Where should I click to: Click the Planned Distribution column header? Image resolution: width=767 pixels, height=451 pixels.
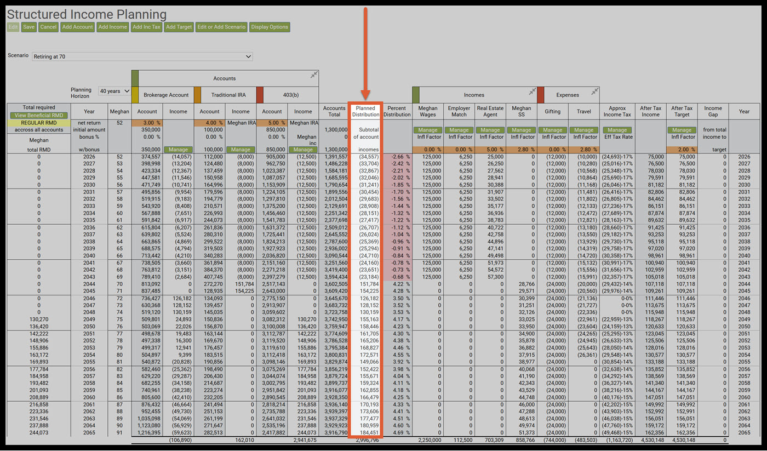[x=365, y=111]
